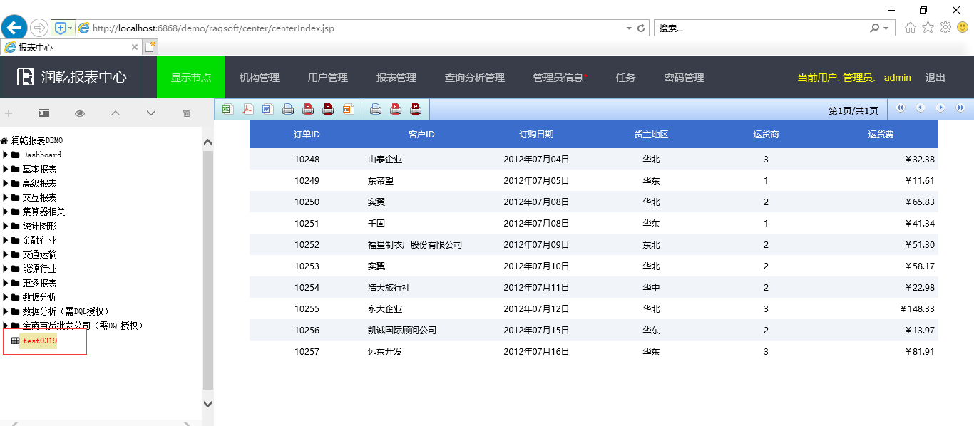Jump to the first page of the report
The height and width of the screenshot is (426, 974).
(x=901, y=108)
